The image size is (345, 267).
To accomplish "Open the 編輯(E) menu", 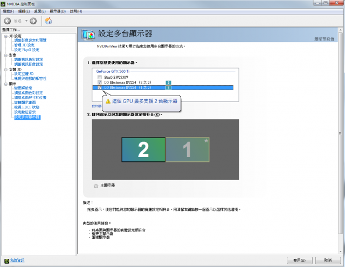I will [24, 11].
